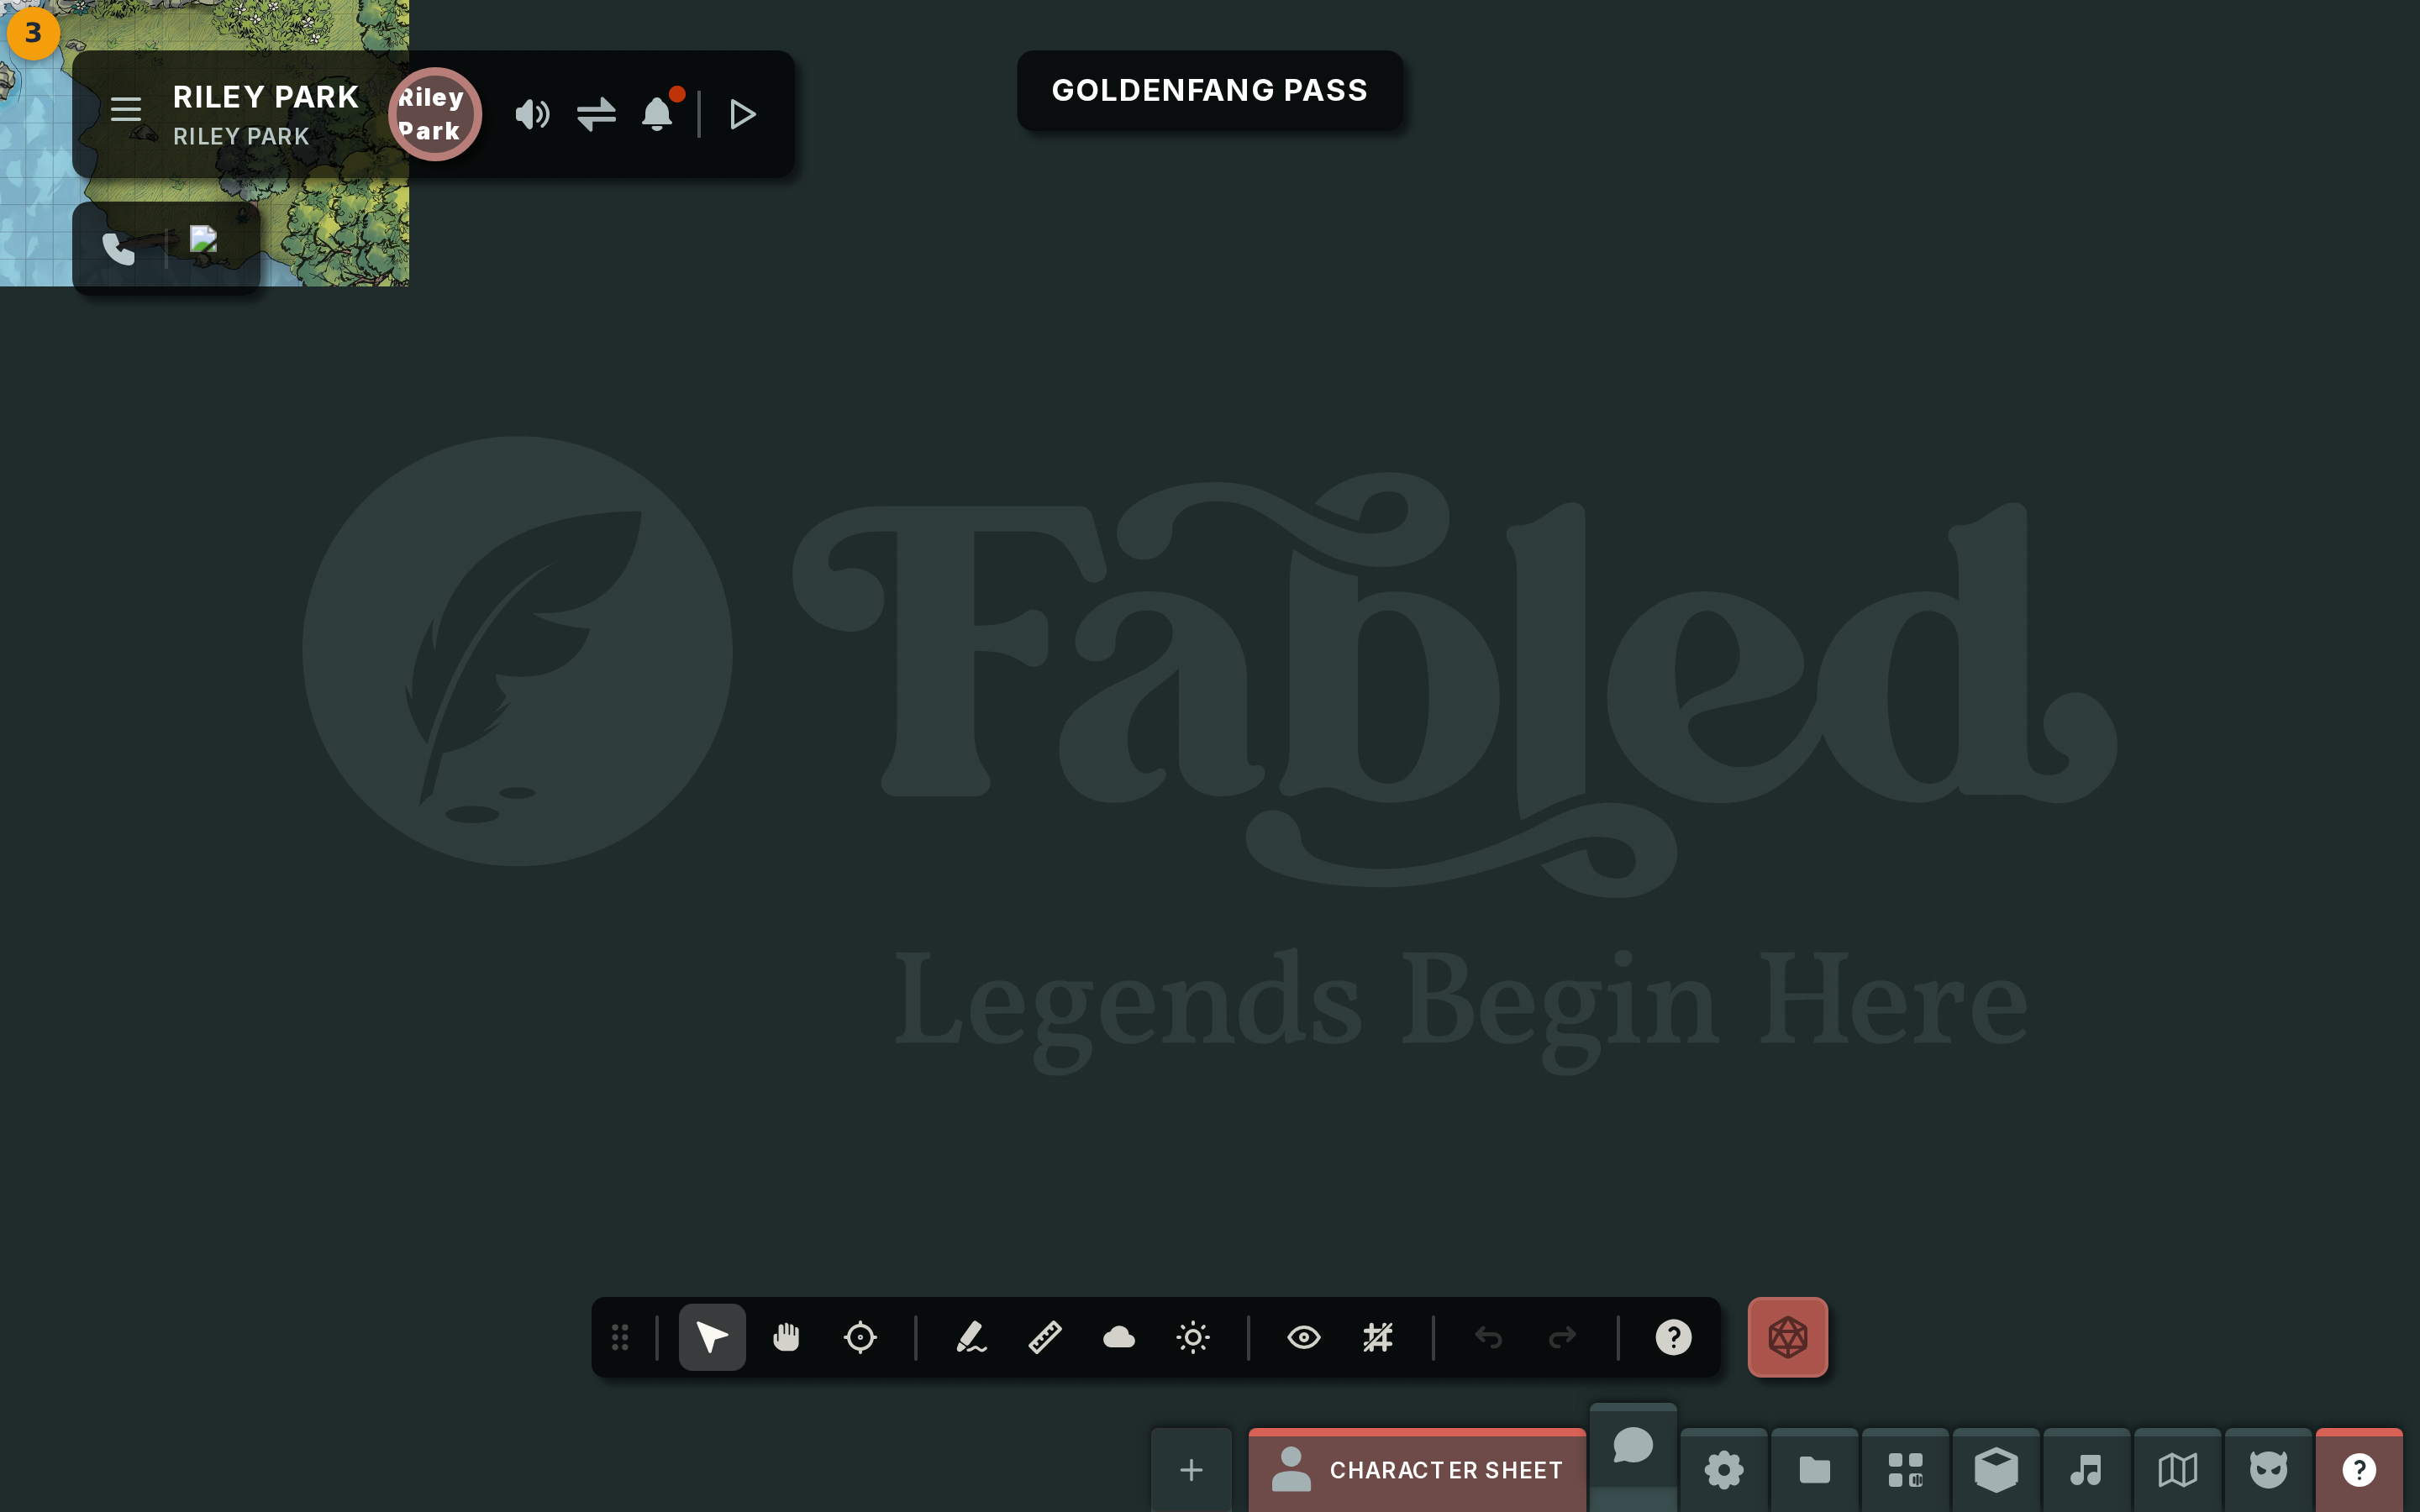
Task: Select the fog cloud tool
Action: (x=1119, y=1337)
